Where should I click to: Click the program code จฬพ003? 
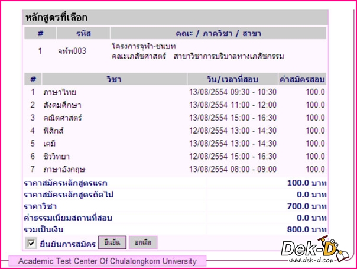pyautogui.click(x=72, y=51)
